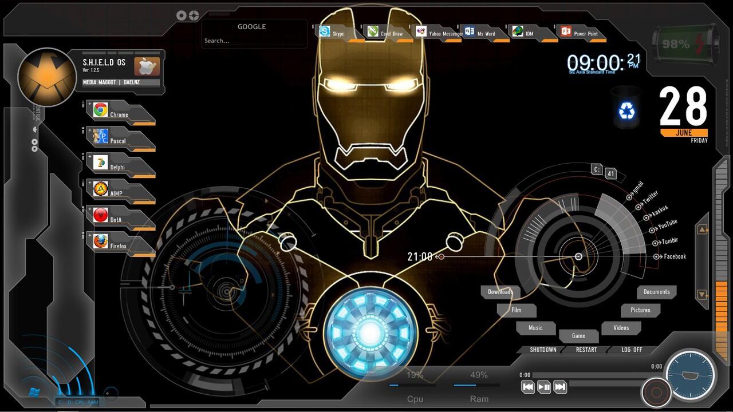The height and width of the screenshot is (412, 733).
Task: Open the Videos folder button
Action: click(621, 328)
